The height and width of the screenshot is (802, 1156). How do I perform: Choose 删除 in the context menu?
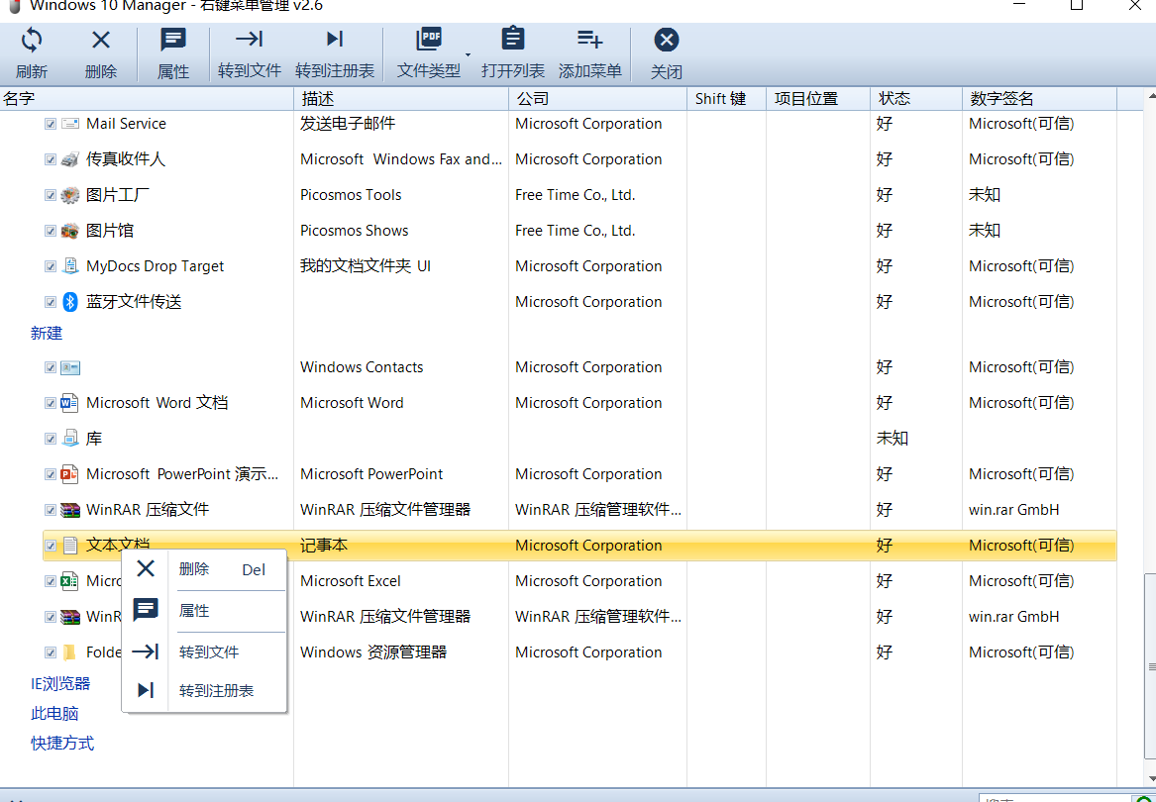[x=194, y=569]
